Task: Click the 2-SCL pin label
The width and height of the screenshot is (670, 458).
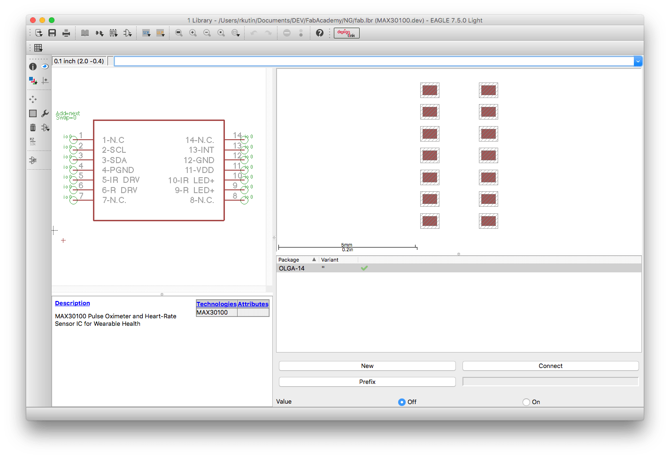Action: (114, 150)
